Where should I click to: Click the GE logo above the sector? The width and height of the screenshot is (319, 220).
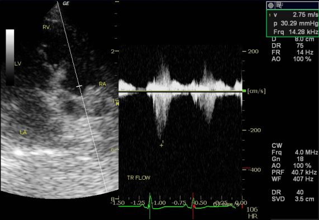[66, 3]
